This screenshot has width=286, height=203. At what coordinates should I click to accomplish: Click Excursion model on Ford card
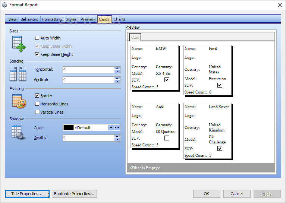(217, 79)
